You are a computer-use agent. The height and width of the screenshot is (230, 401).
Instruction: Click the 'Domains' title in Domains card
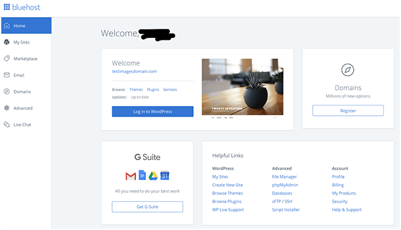click(x=348, y=88)
